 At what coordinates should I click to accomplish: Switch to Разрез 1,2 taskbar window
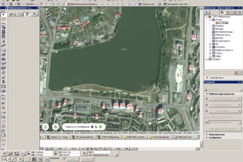(59, 137)
